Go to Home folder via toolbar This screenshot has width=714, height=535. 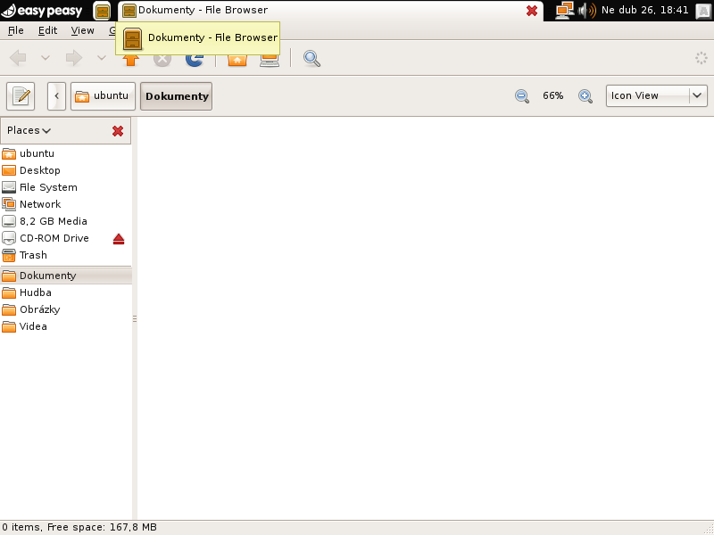[237, 61]
